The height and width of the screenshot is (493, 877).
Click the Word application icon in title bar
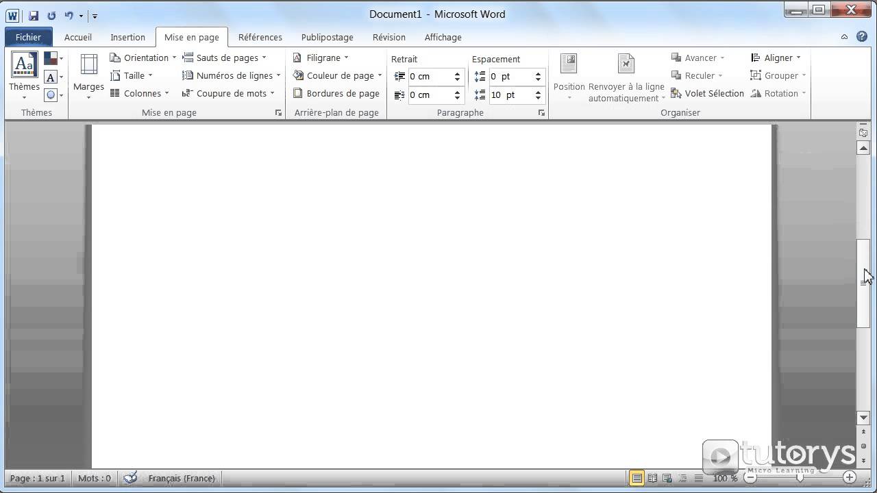[x=13, y=15]
